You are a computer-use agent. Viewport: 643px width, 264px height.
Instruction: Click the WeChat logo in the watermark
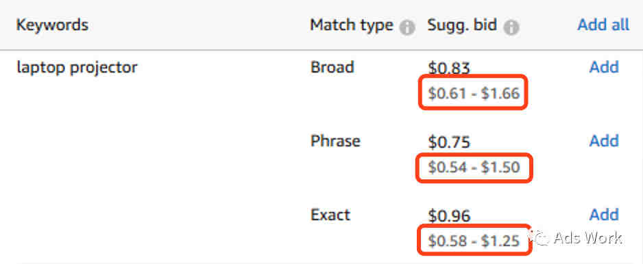[539, 237]
